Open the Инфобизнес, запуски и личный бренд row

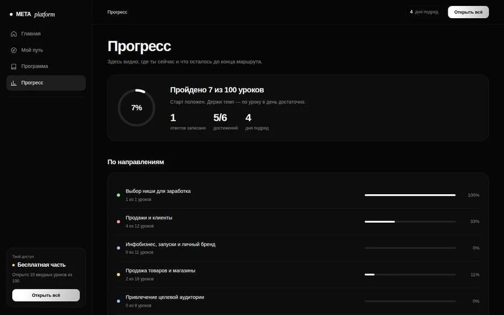[x=298, y=248]
